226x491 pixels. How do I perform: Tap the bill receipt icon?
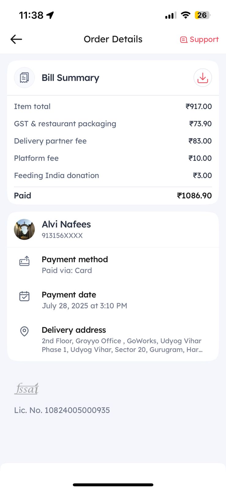pos(24,78)
